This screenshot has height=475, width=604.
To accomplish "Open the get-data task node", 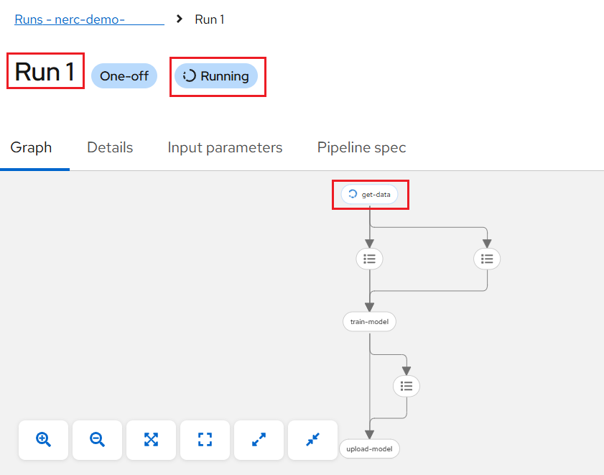I will click(369, 194).
